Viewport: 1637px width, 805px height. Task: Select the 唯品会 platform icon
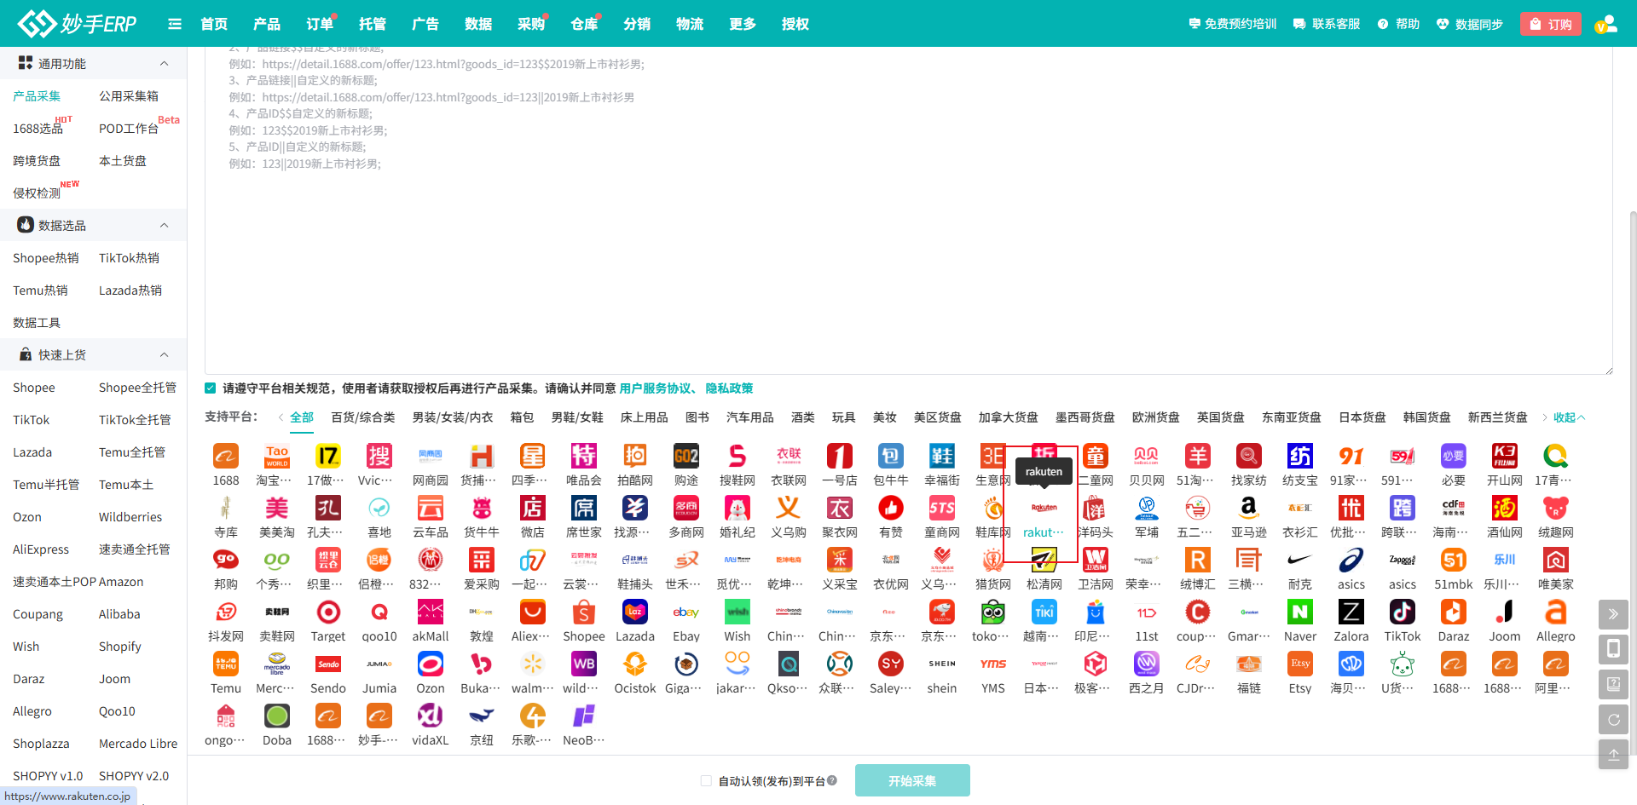[584, 457]
